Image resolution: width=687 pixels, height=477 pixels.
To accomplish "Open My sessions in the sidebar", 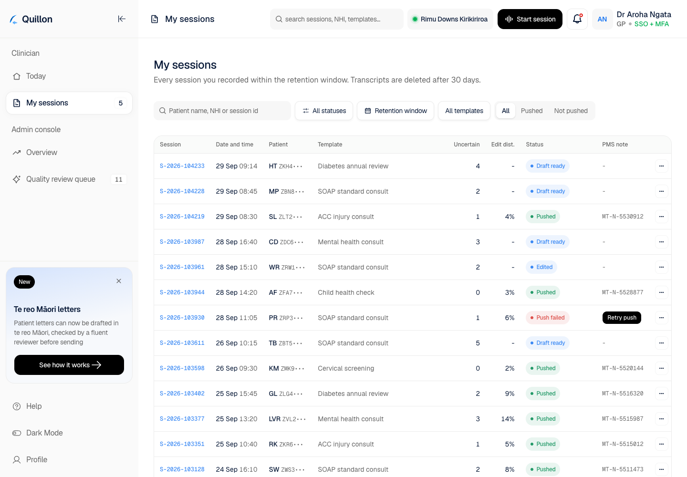I will point(69,103).
